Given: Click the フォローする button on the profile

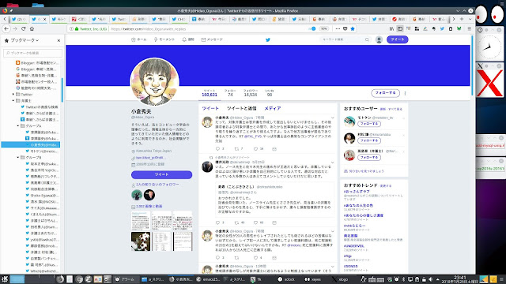Looking at the screenshot, I should (385, 93).
